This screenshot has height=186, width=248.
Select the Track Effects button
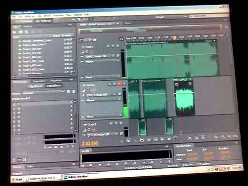(x=53, y=86)
